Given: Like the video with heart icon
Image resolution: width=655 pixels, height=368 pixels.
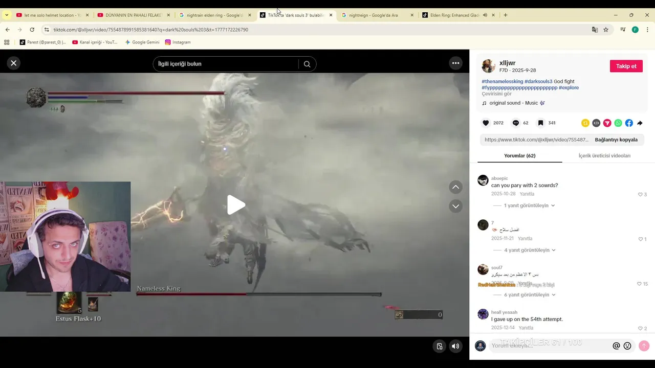Looking at the screenshot, I should 486,123.
